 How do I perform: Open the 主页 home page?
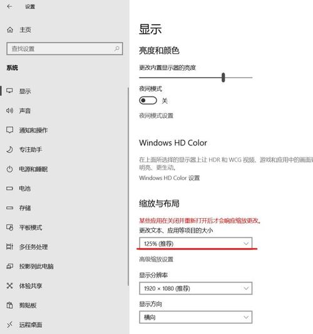point(25,29)
